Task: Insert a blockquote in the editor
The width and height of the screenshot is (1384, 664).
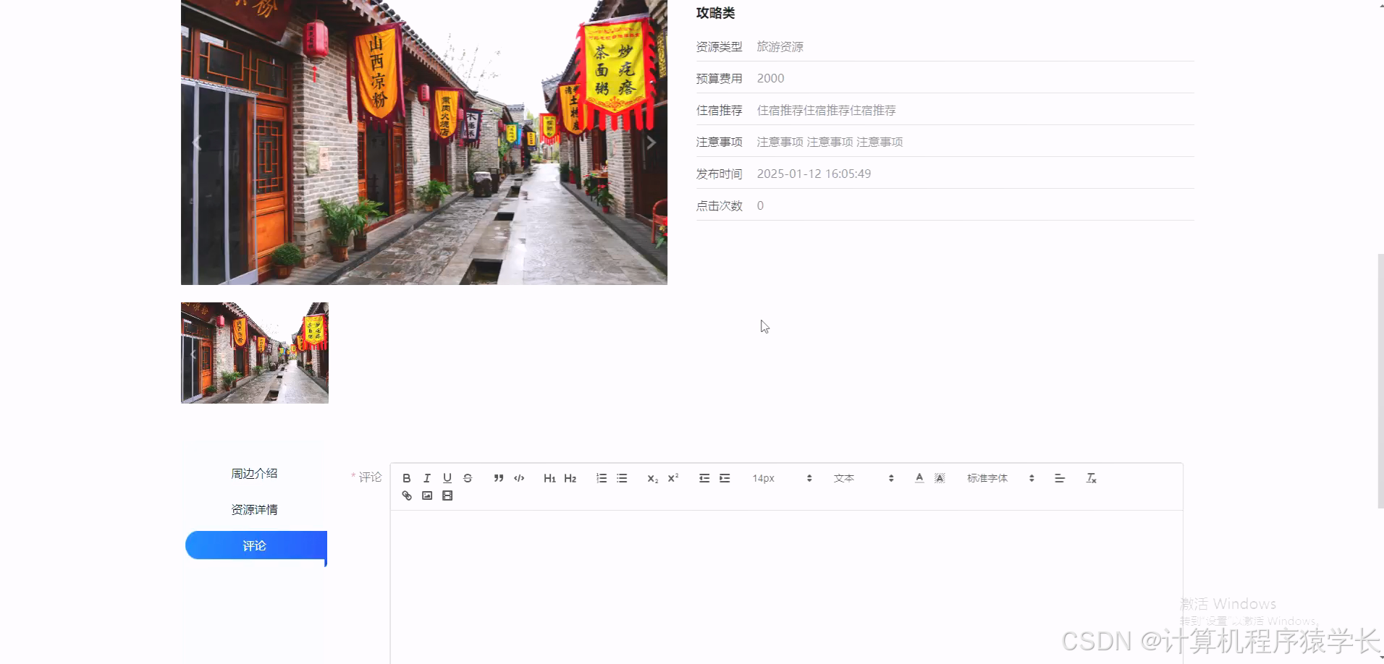Action: coord(499,478)
